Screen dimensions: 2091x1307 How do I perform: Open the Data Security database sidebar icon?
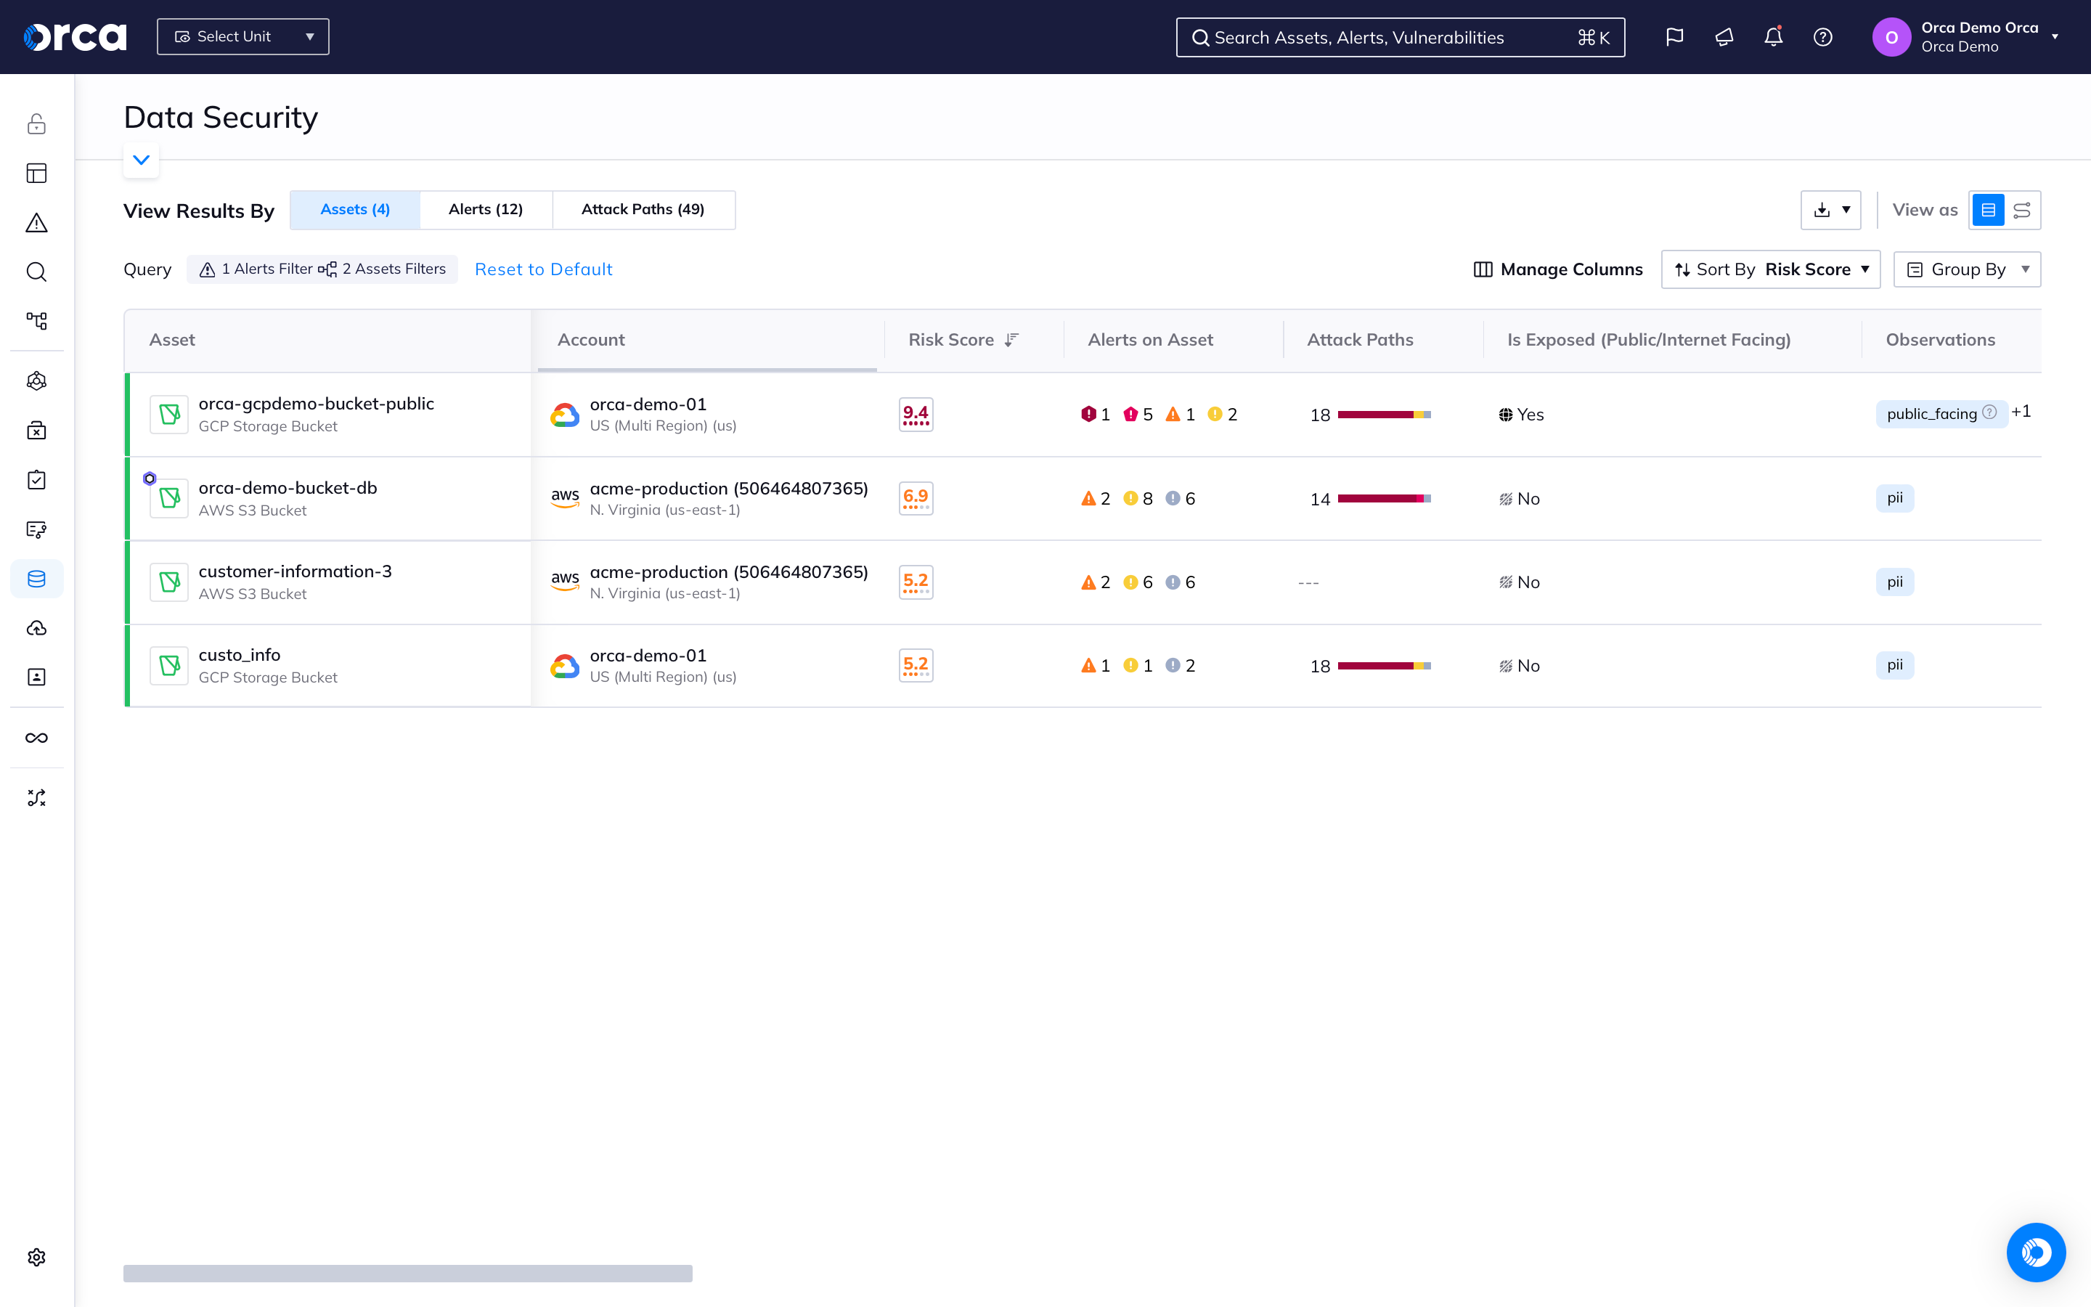point(36,579)
